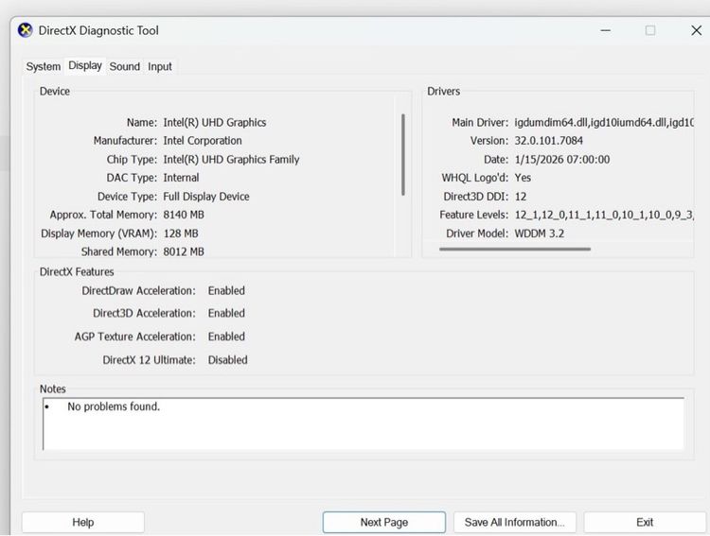Click the 'No problems found.' note
Image resolution: width=710 pixels, height=536 pixels.
[x=114, y=406]
